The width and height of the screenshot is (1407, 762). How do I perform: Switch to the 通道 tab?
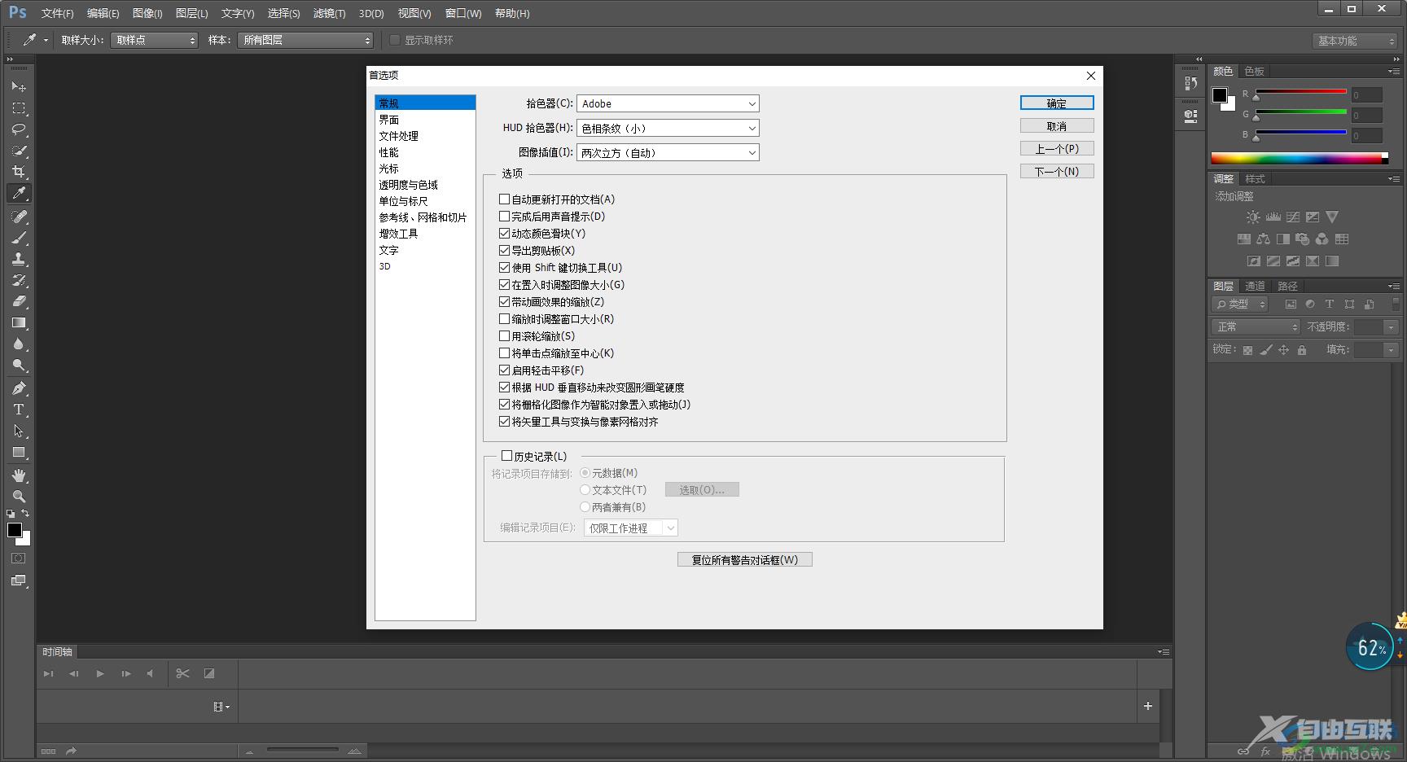(x=1255, y=286)
